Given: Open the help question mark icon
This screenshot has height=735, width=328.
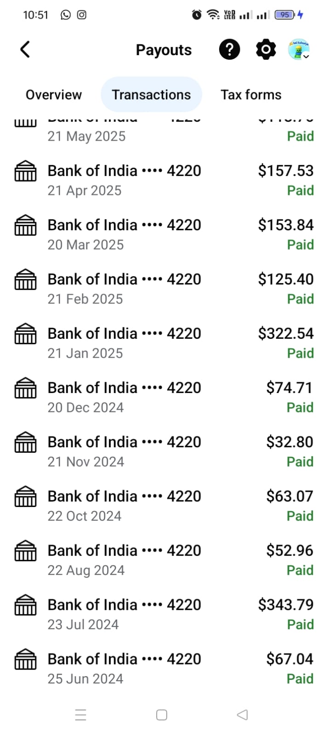Looking at the screenshot, I should pyautogui.click(x=229, y=49).
